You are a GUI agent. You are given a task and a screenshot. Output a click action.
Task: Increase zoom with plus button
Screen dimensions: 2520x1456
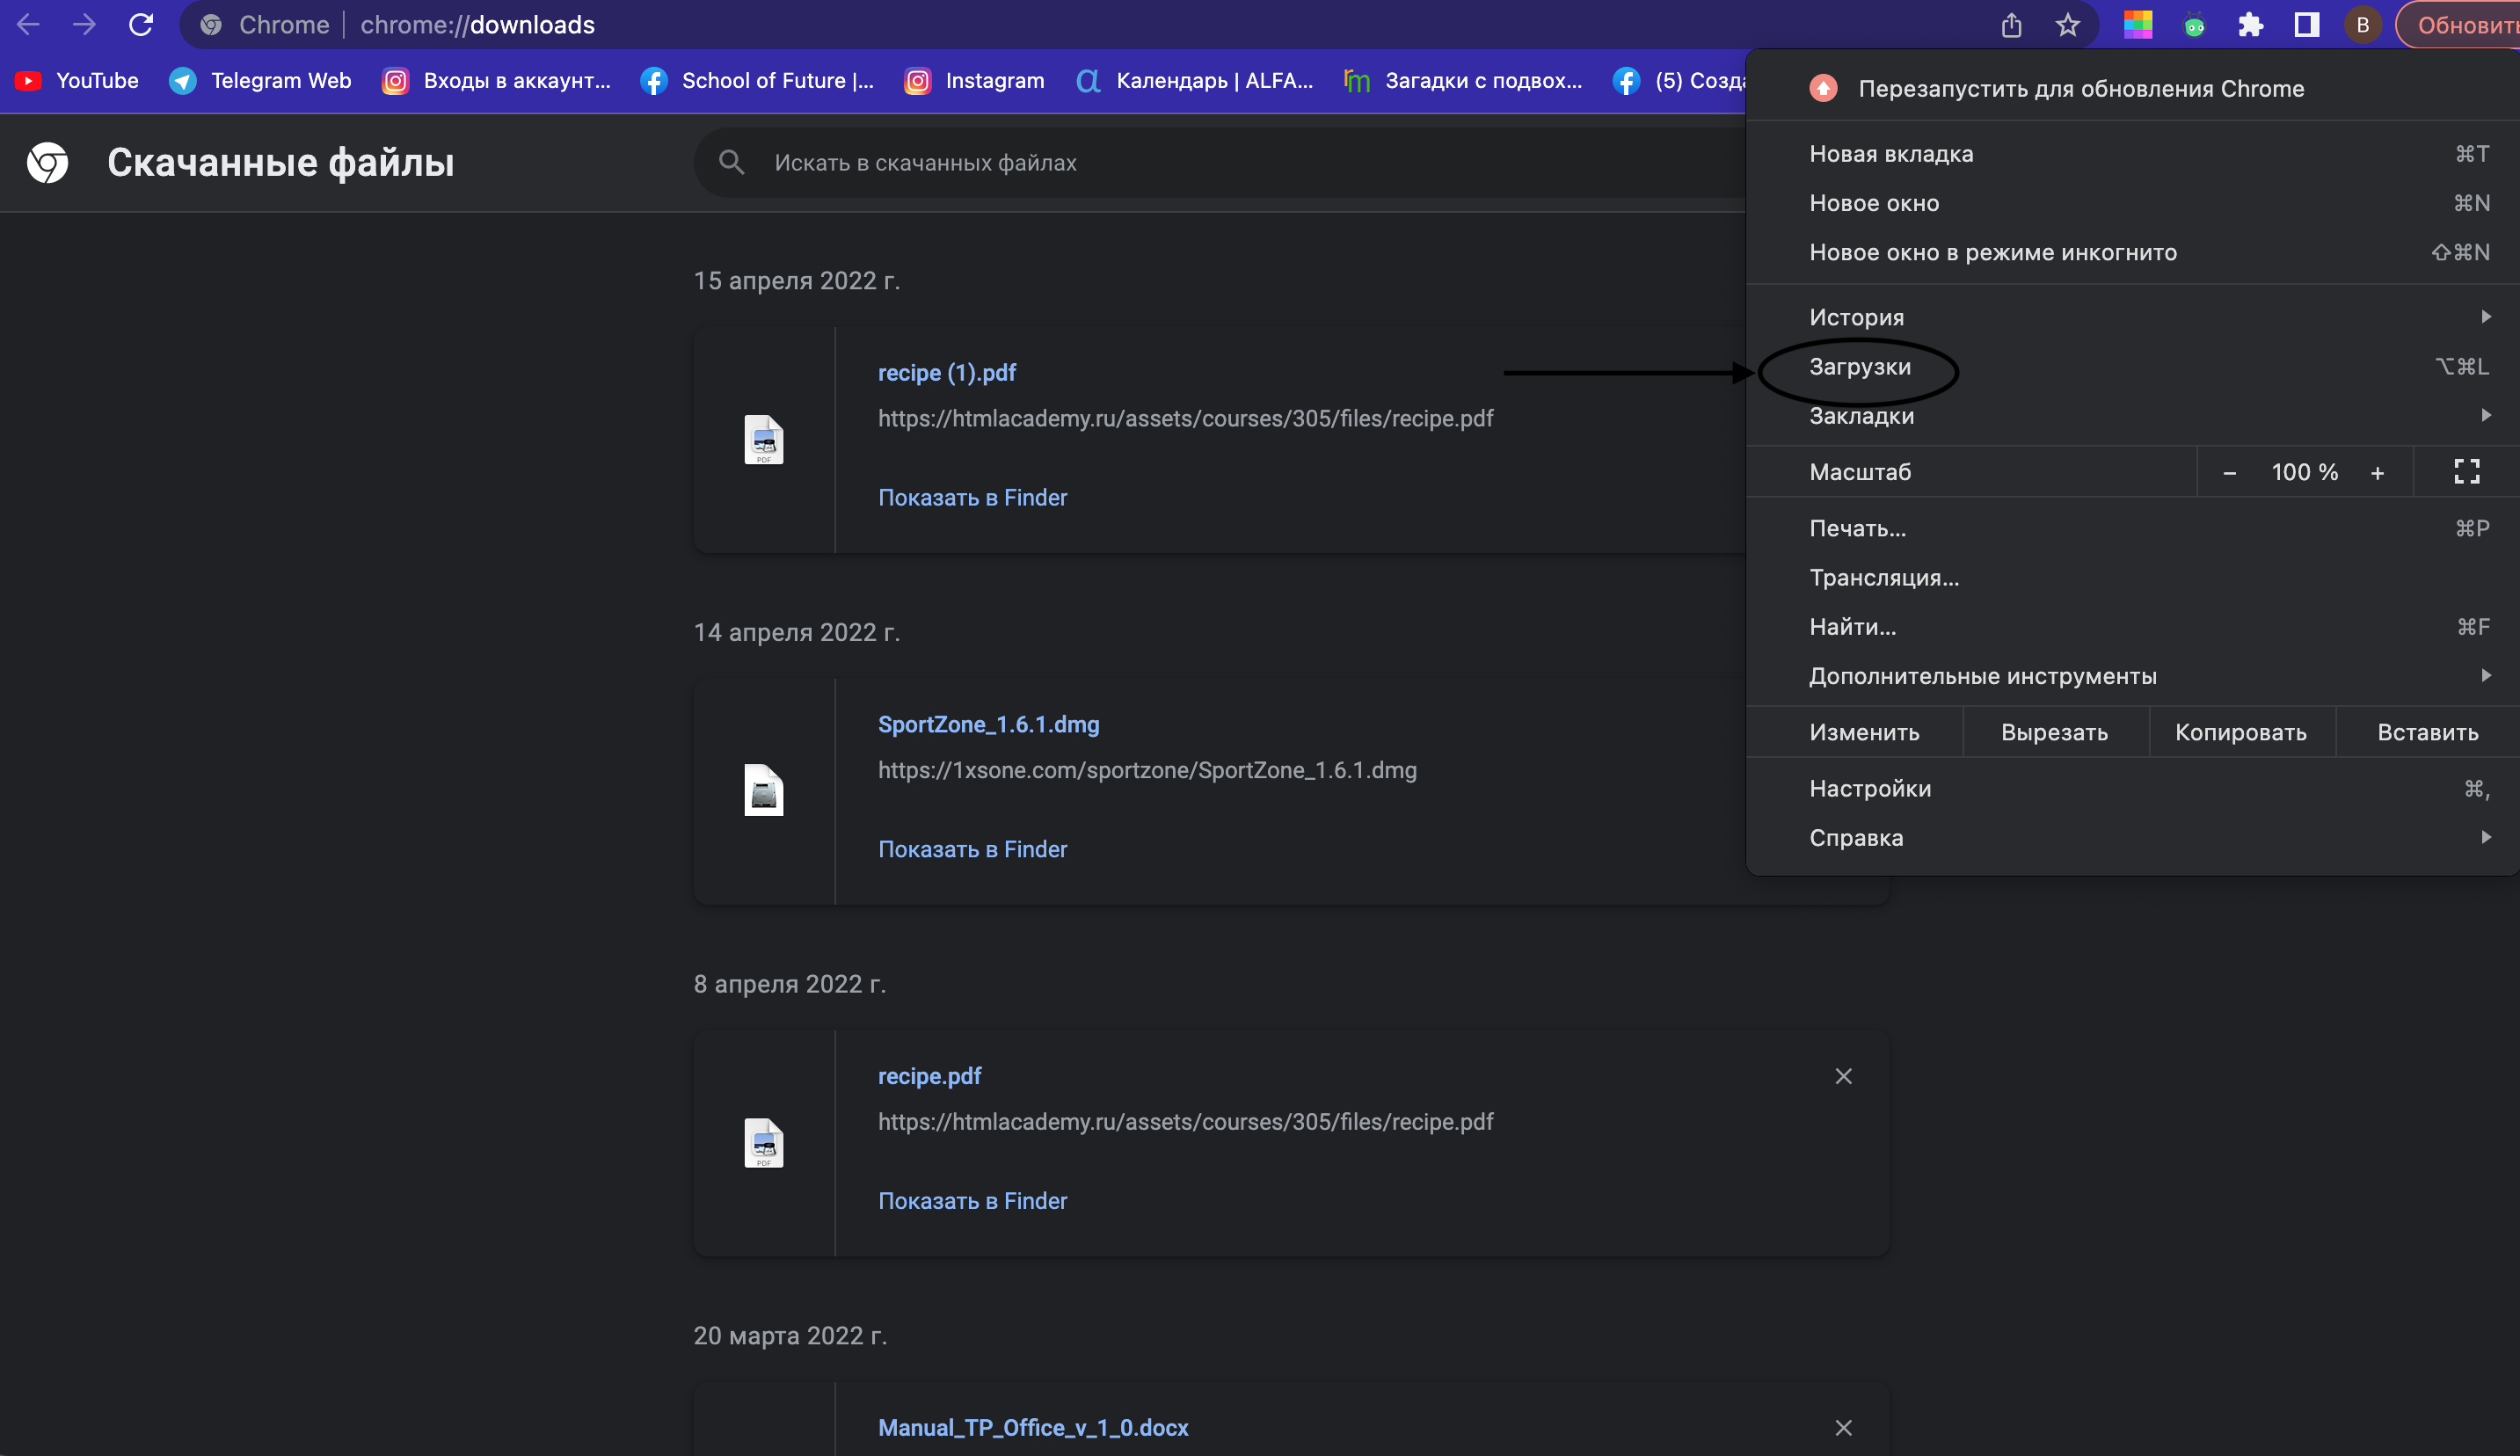(2377, 473)
